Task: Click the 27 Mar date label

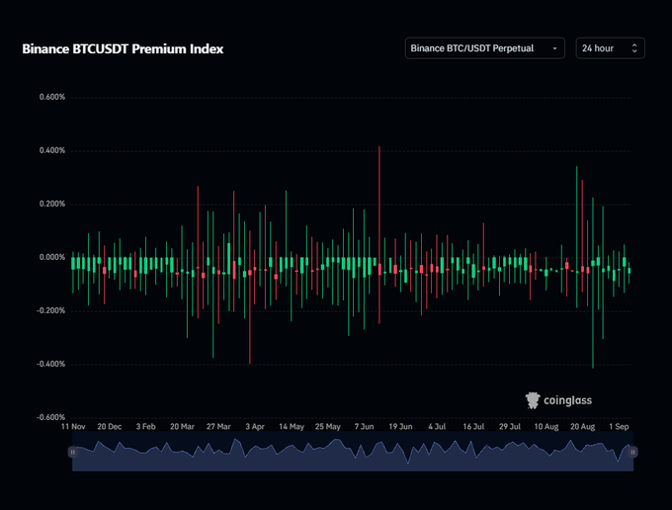Action: click(x=218, y=426)
